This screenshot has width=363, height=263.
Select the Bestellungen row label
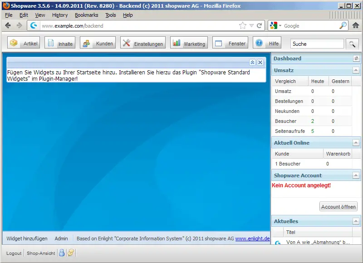[289, 101]
